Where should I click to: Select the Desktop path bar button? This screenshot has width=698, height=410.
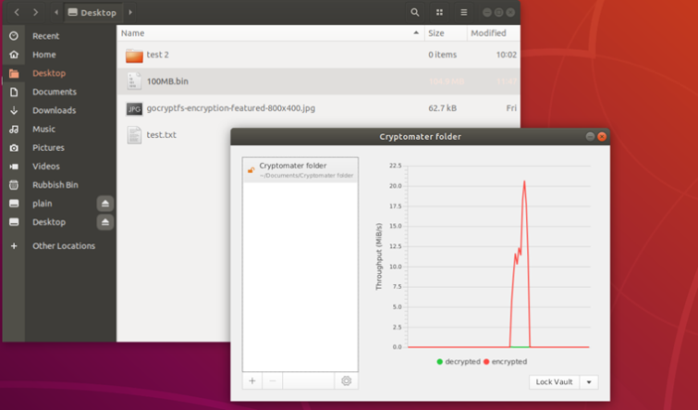[x=92, y=12]
